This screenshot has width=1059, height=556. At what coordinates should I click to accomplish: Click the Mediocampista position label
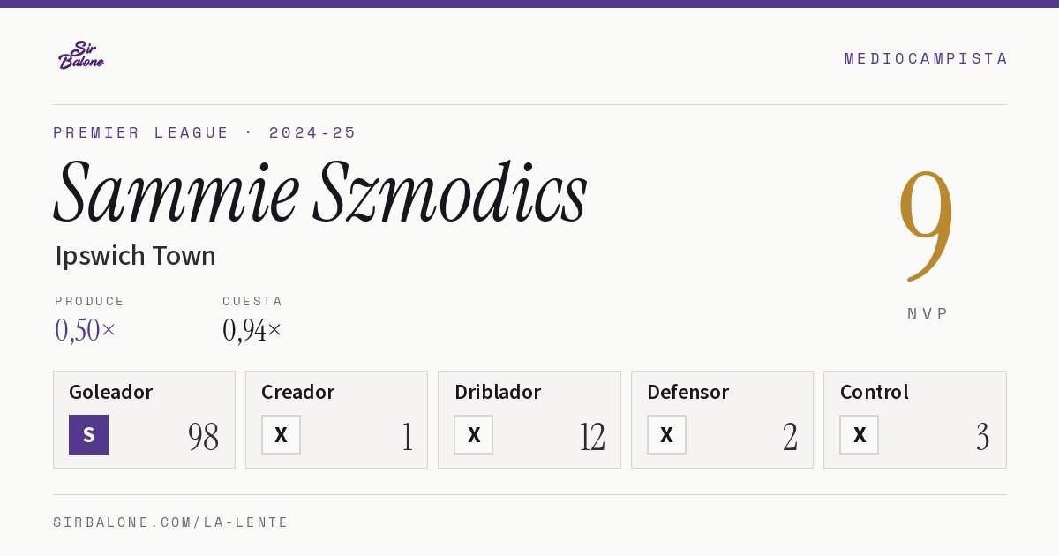pos(926,58)
